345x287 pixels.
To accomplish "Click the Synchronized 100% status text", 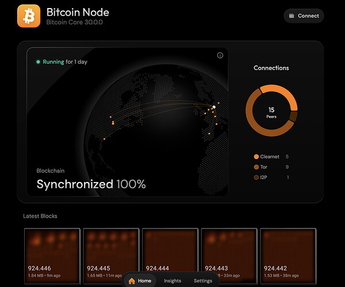I will coord(91,184).
